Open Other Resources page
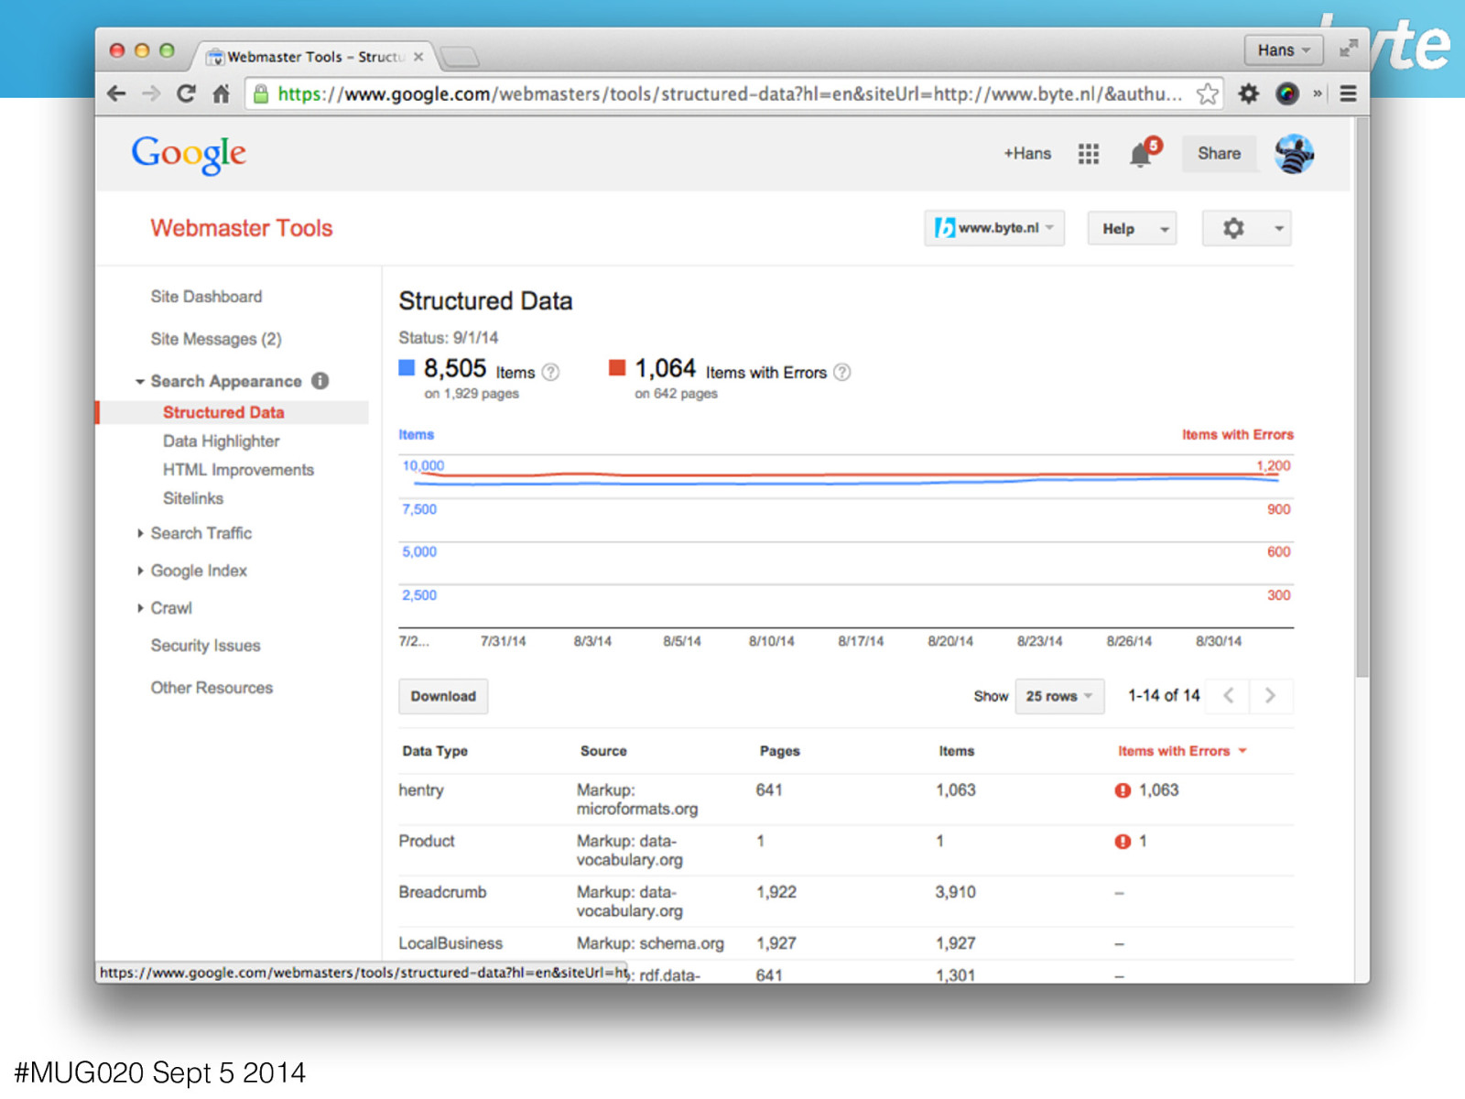 [x=212, y=688]
